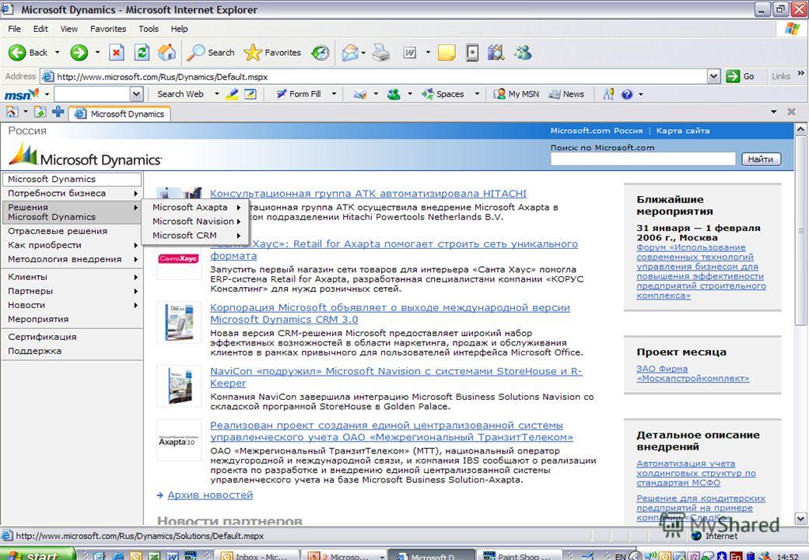Screen dimensions: 809x560
Task: Expand the Клиенты submenu arrow
Action: (x=135, y=278)
